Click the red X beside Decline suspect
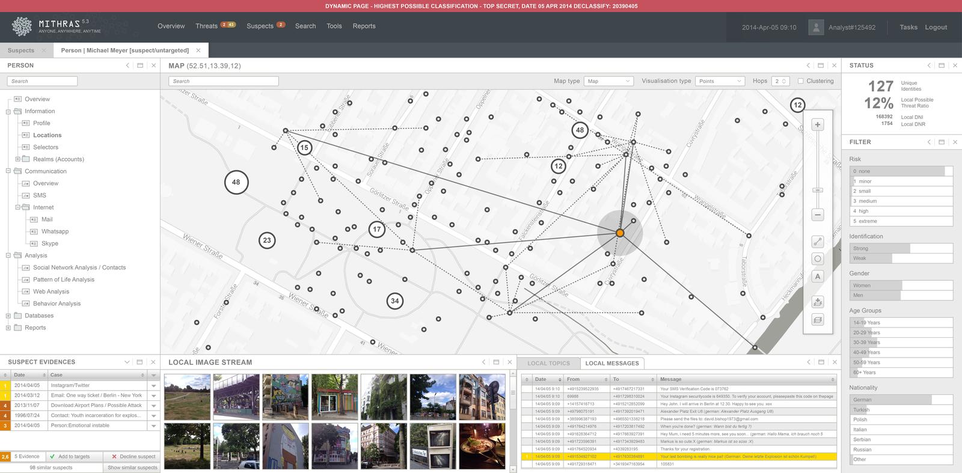962x473 pixels. pos(114,457)
